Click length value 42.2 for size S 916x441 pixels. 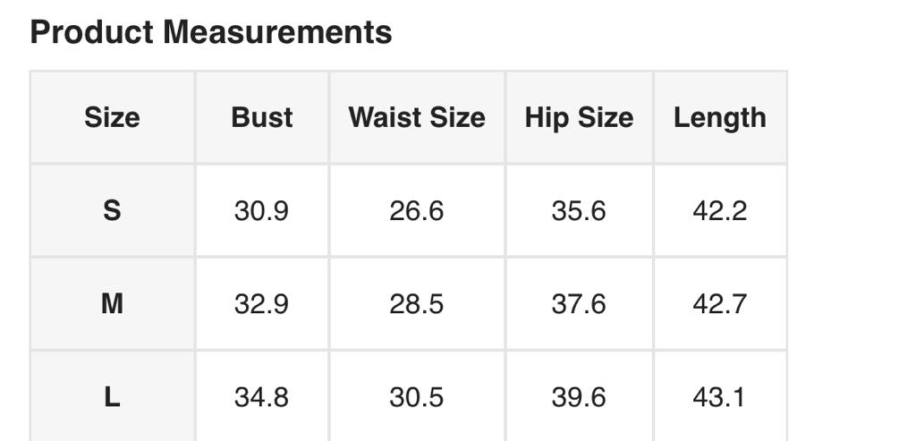click(x=719, y=211)
